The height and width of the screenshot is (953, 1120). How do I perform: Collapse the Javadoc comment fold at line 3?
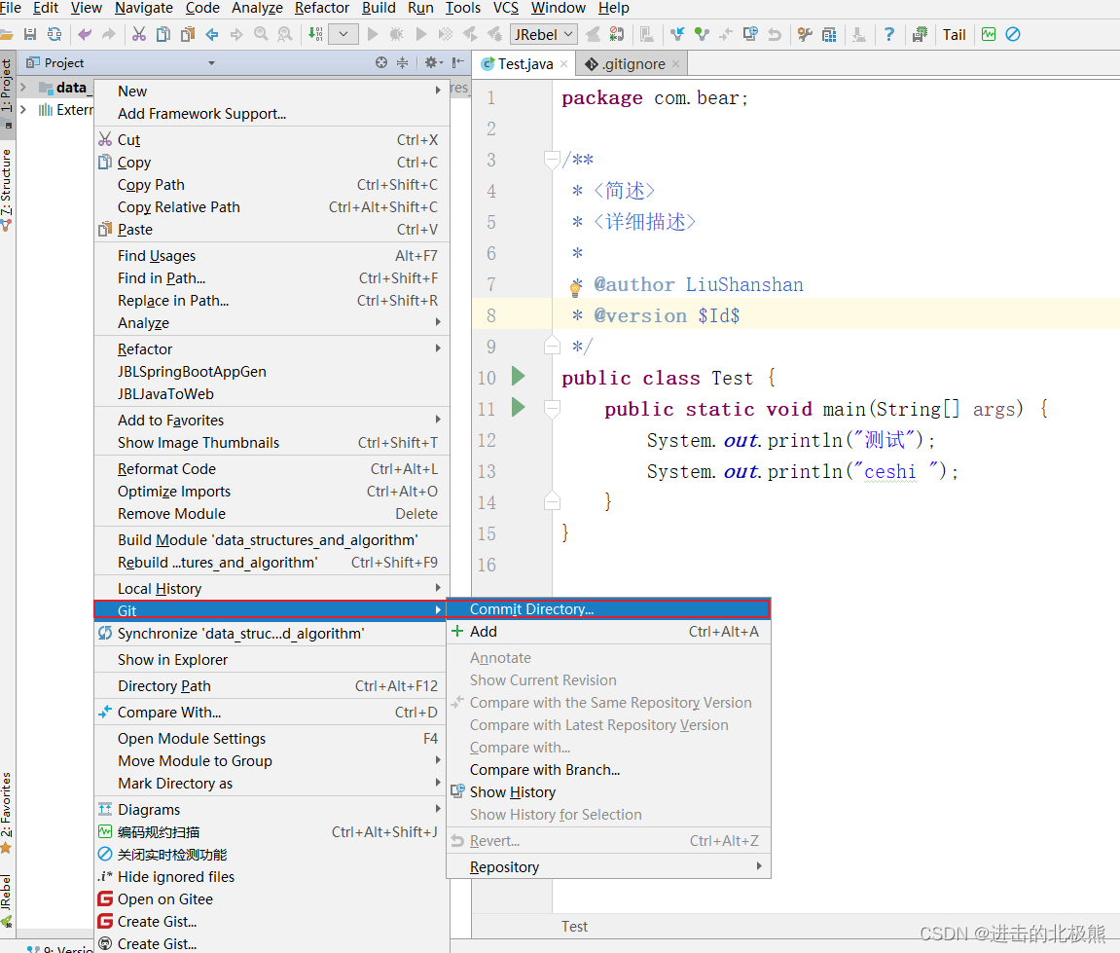point(552,159)
